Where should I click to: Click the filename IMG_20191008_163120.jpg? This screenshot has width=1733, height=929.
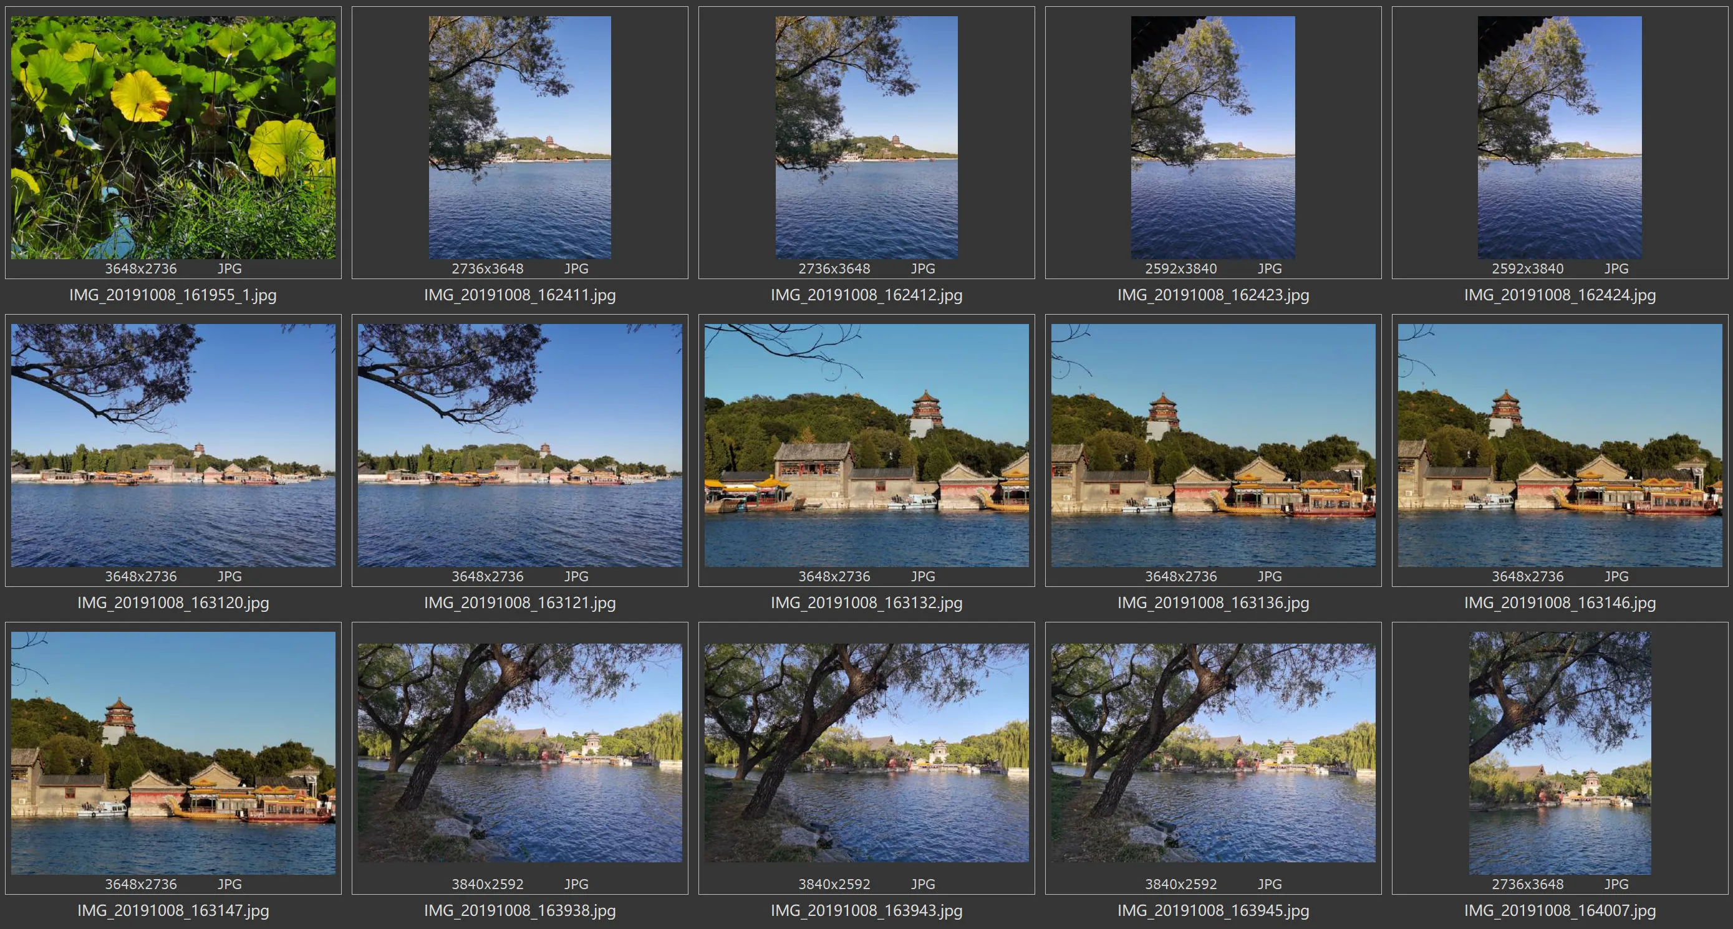173,603
